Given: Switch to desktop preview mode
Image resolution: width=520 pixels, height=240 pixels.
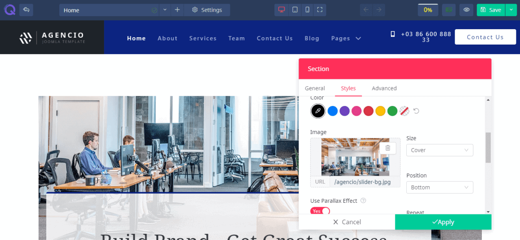Looking at the screenshot, I should point(282,10).
